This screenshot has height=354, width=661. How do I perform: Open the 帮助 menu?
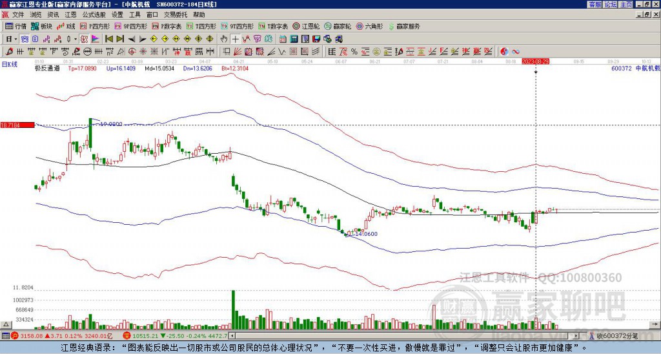tap(199, 15)
